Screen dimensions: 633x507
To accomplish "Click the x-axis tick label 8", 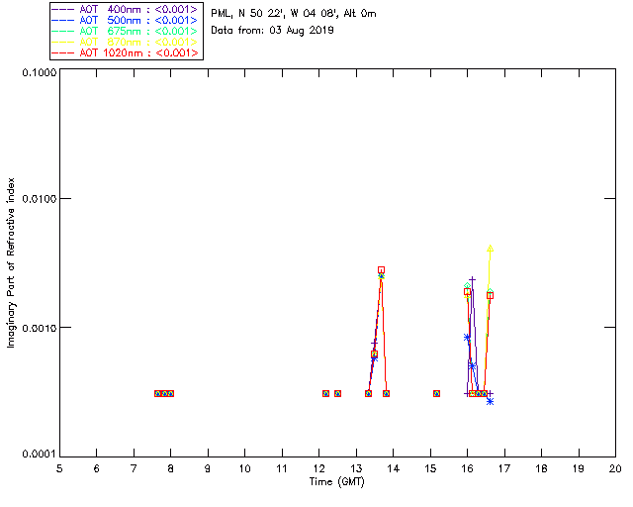I will pos(170,468).
